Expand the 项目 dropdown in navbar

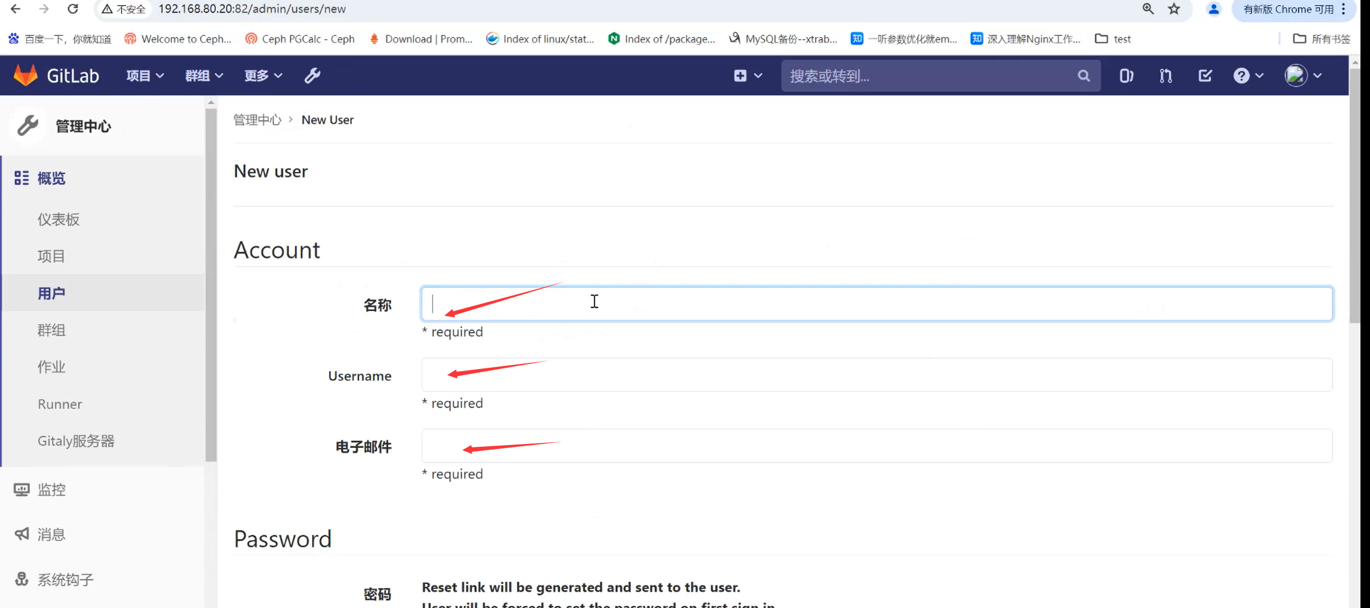point(145,76)
